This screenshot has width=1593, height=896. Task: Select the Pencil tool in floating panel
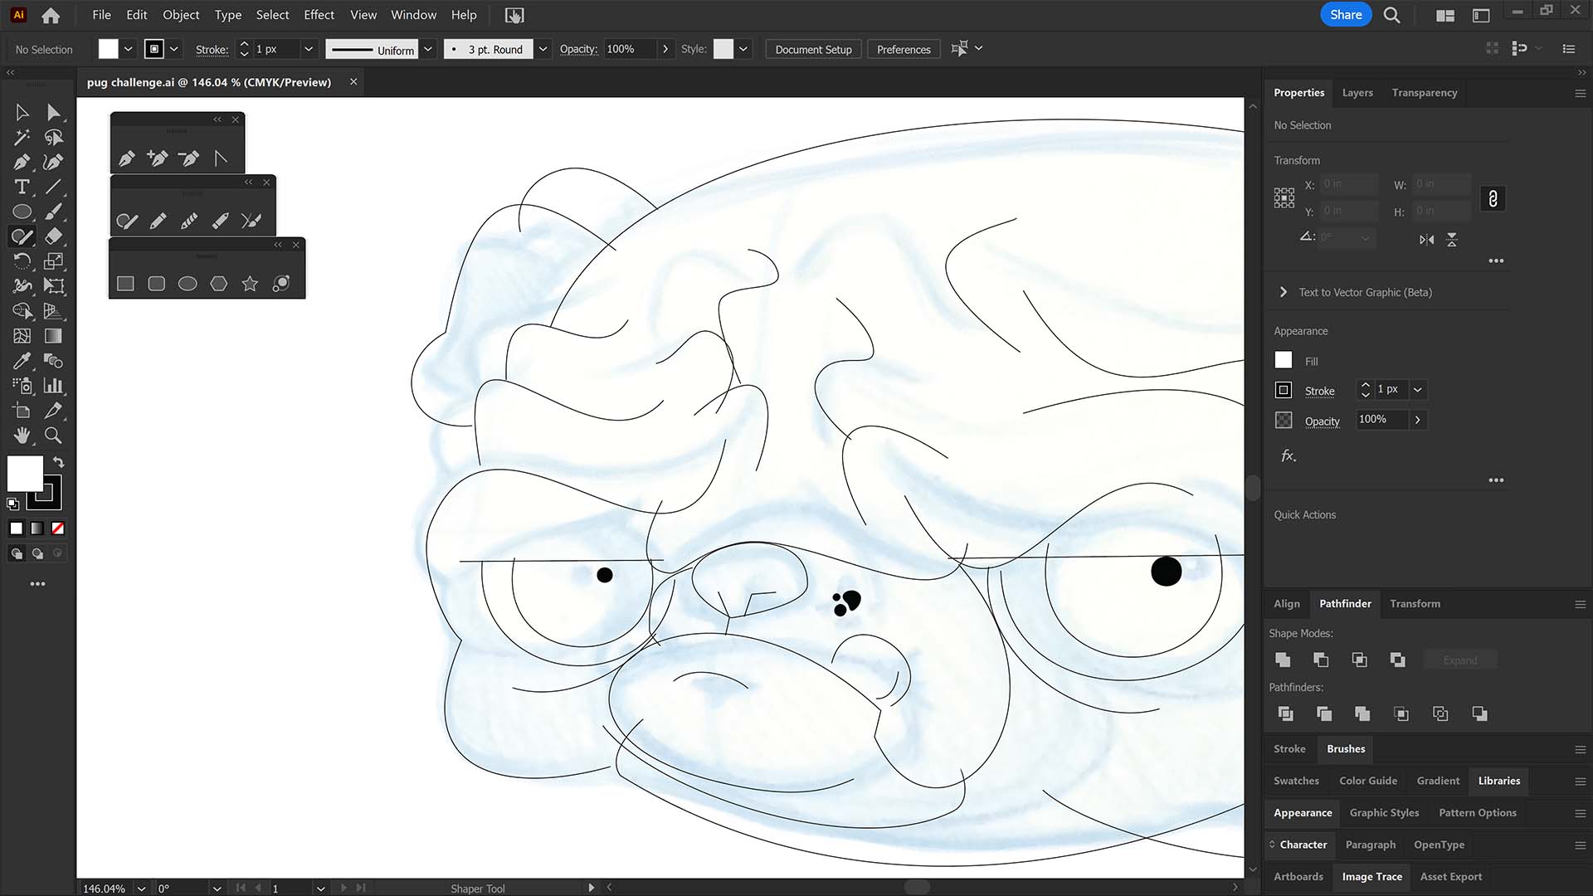point(158,221)
